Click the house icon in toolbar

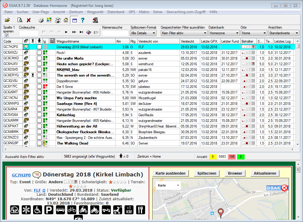66,20
